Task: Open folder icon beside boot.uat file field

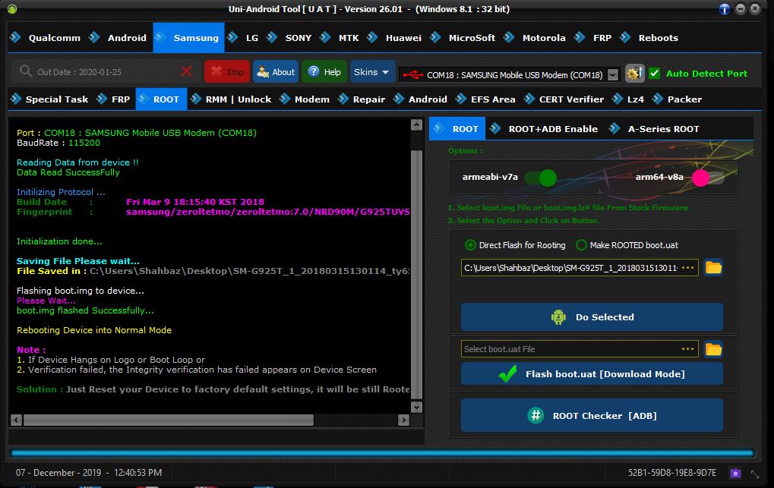Action: coord(712,349)
